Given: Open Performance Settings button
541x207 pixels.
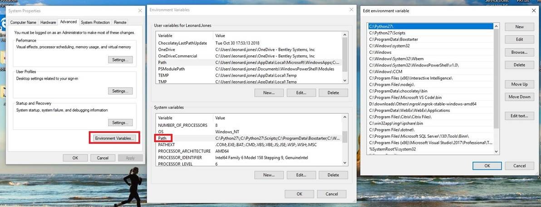Looking at the screenshot, I should click(x=120, y=60).
